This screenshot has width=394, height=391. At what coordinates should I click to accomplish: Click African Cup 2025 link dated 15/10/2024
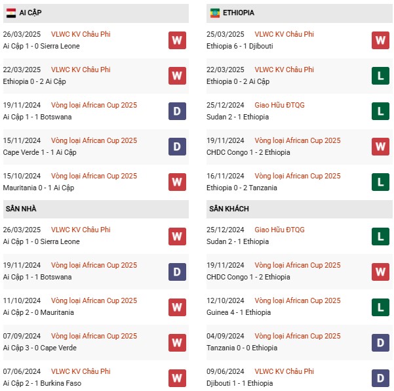(x=94, y=176)
